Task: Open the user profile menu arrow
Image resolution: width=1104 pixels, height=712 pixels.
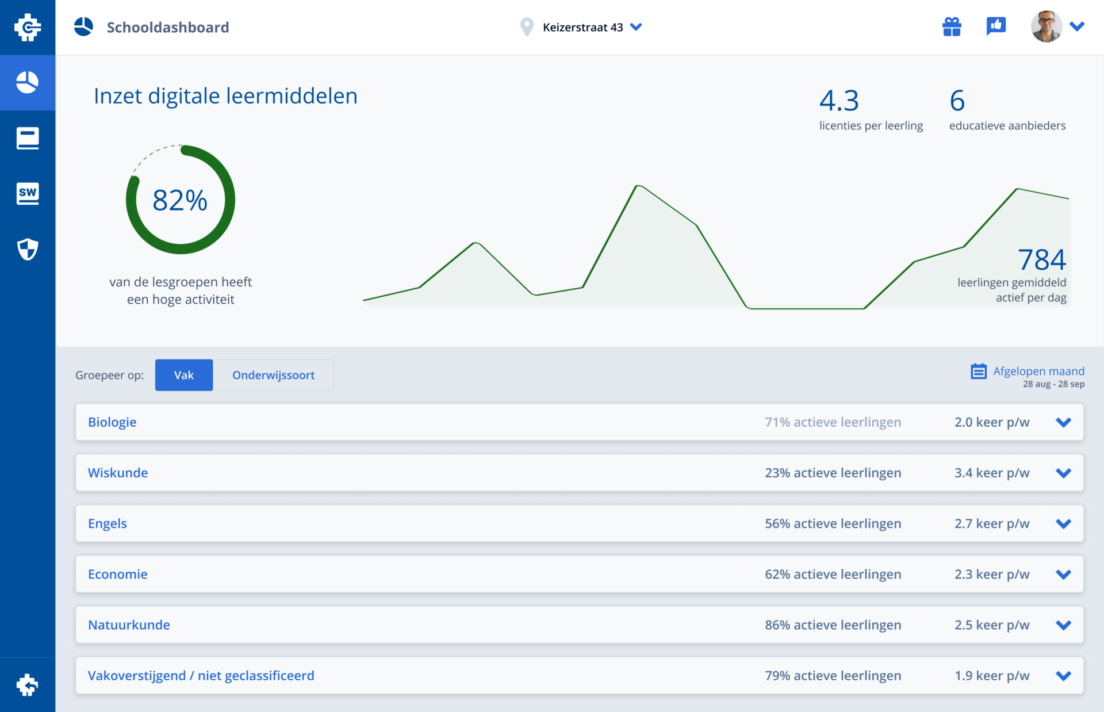Action: pos(1077,26)
